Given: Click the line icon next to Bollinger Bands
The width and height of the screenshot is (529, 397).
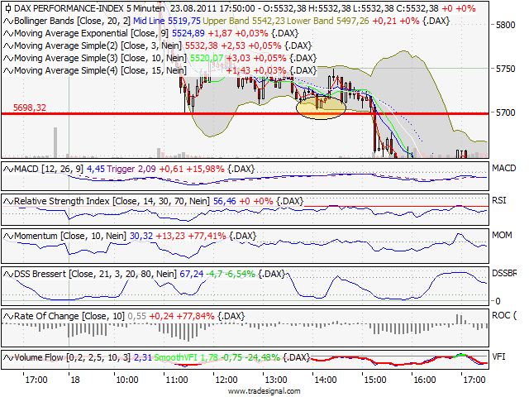Looking at the screenshot, I should point(8,20).
